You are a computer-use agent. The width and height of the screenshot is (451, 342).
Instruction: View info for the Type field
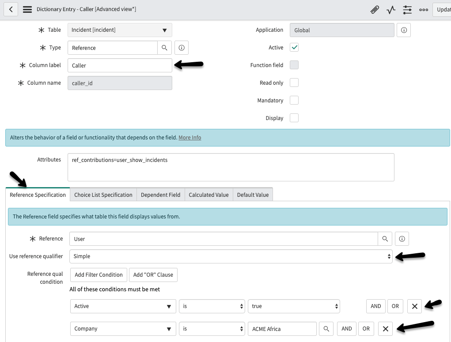click(x=181, y=47)
